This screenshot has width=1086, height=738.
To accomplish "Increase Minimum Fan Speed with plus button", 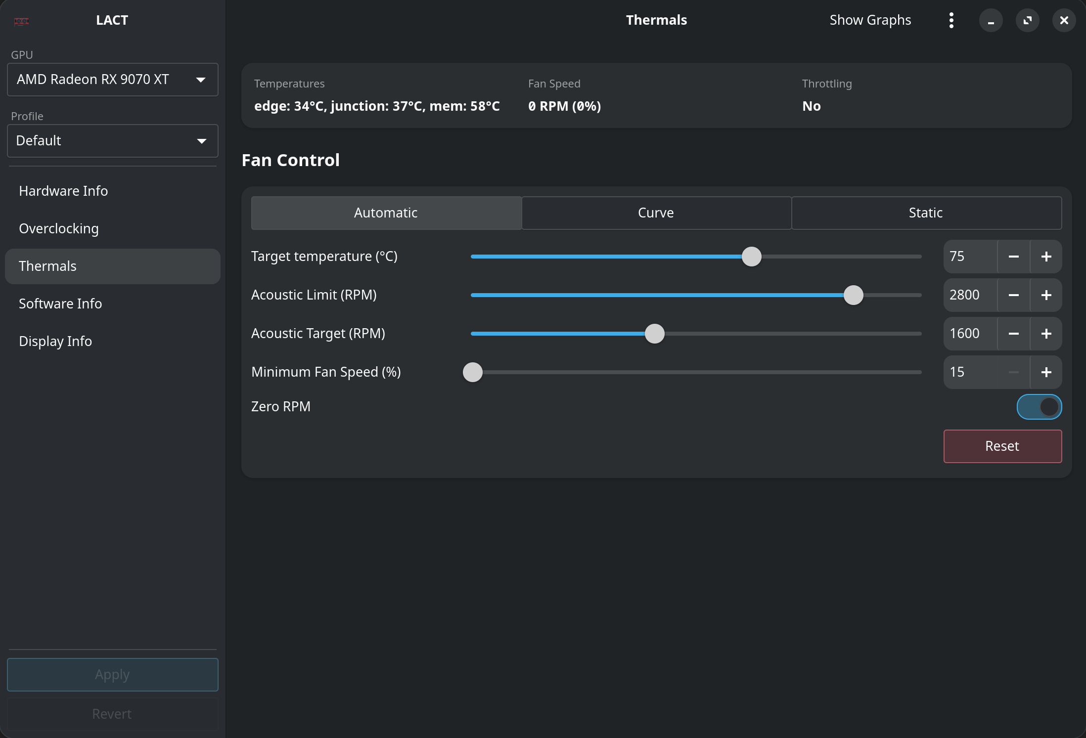I will (x=1046, y=372).
